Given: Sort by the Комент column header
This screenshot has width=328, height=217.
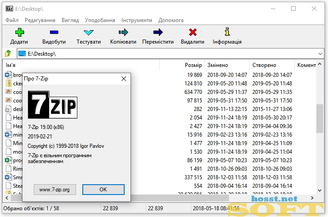Looking at the screenshot, I should click(306, 65).
